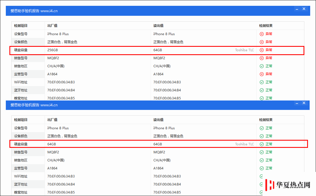Click abnormal icon in upper report's 设备颜色 row
Viewport: 316px width, 196px height.
click(262, 42)
